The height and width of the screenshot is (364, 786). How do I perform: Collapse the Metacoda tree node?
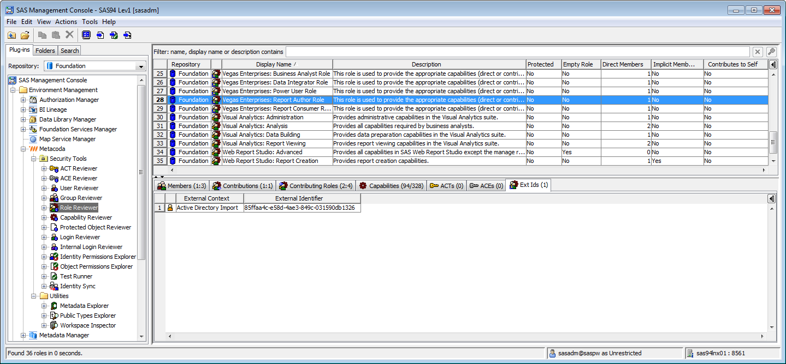point(23,149)
